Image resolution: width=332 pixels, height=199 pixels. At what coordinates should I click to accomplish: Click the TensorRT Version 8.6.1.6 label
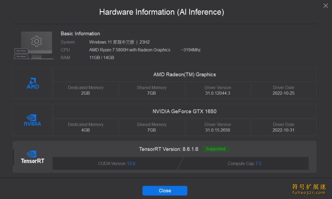click(168, 149)
